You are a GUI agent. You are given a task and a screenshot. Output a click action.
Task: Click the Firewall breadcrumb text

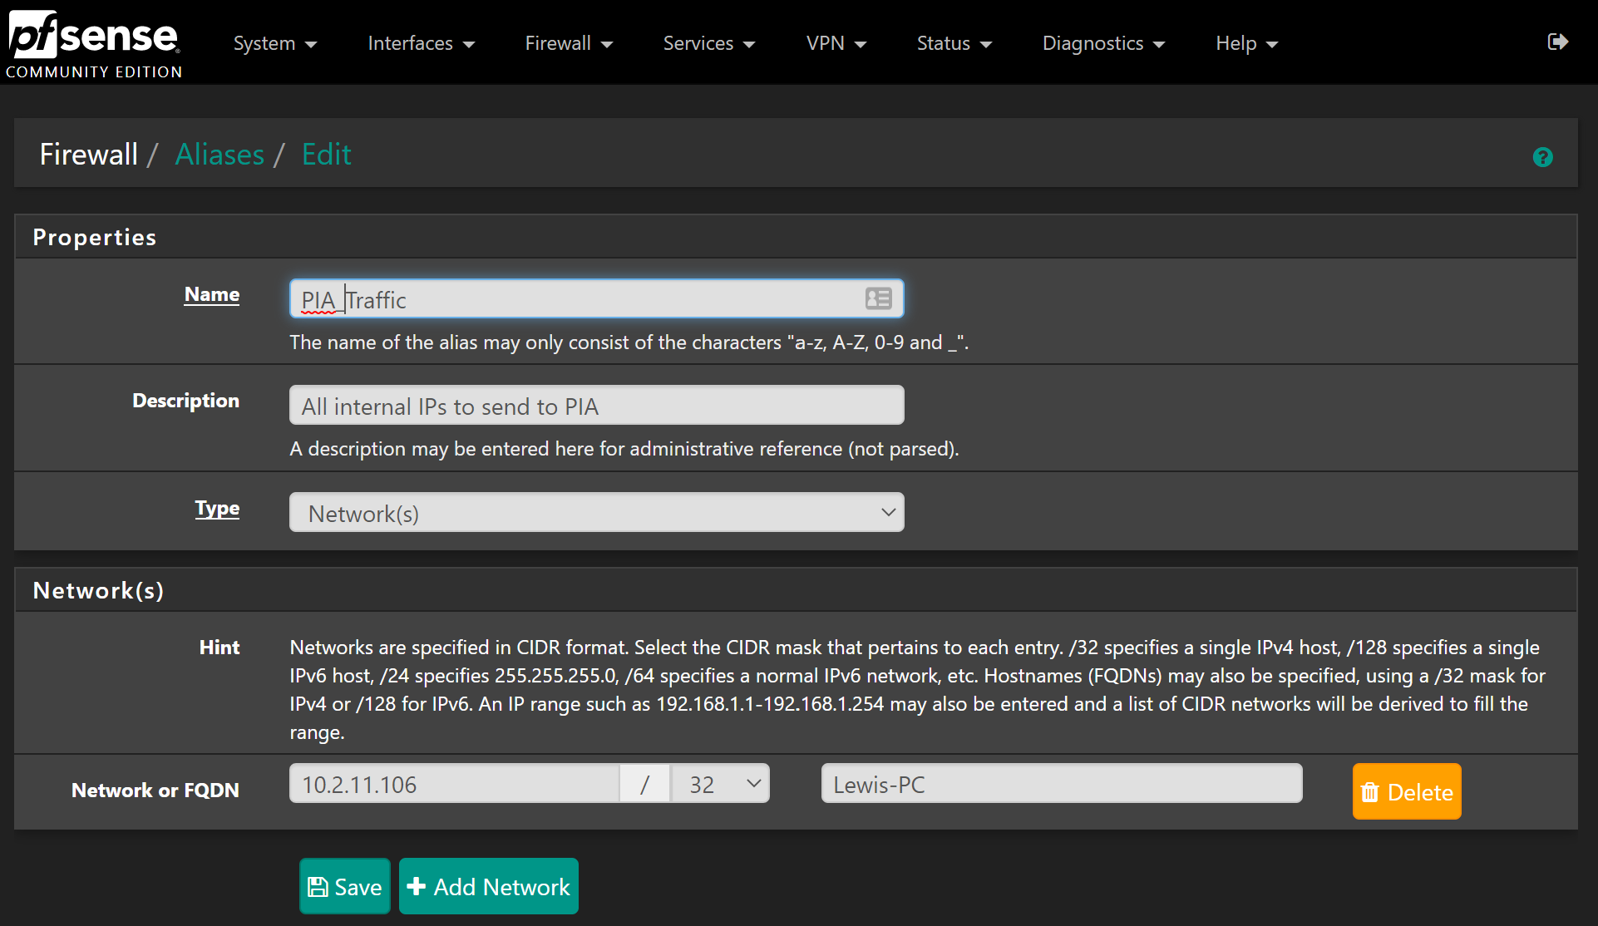(89, 155)
